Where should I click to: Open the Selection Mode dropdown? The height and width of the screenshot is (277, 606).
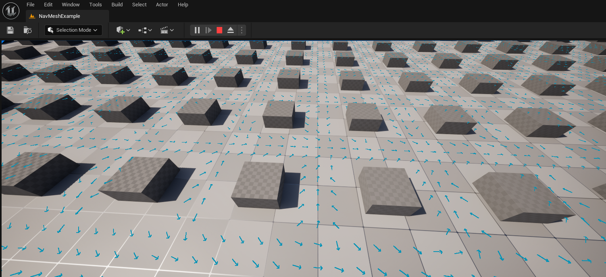pyautogui.click(x=73, y=30)
